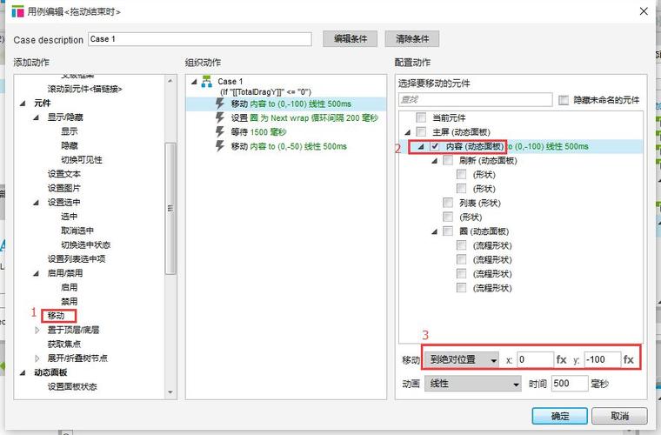Collapse the 显示/隐藏 group
Viewport: 661px width, 435px height.
[x=37, y=117]
